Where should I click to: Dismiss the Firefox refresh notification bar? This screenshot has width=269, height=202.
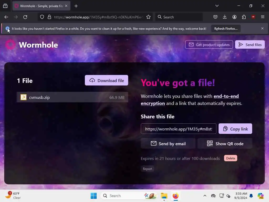tap(262, 28)
